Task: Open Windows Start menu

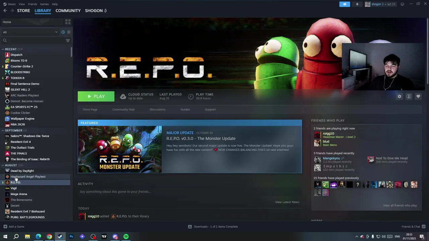Action: 5,237
